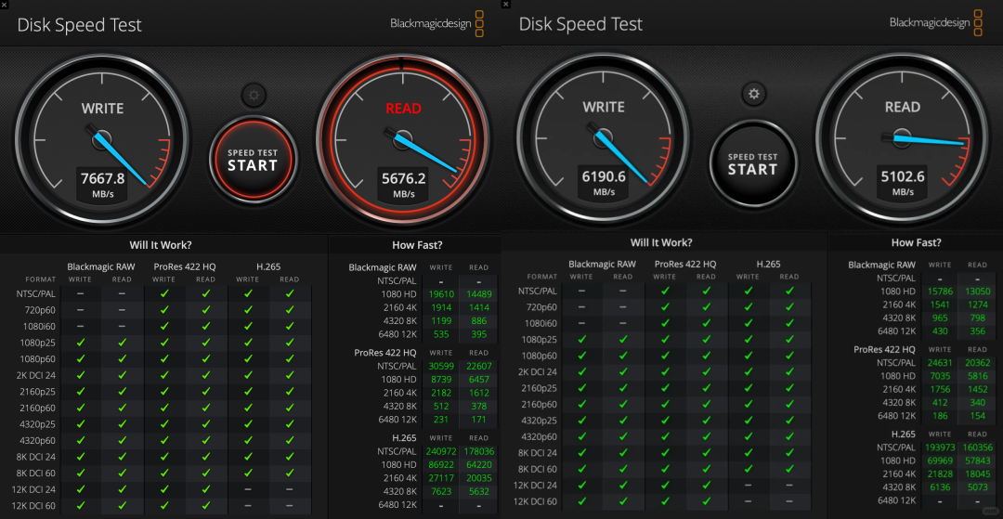This screenshot has width=1003, height=519.
Task: Select the 18045 H.265 2160 4K read value
Action: [977, 474]
